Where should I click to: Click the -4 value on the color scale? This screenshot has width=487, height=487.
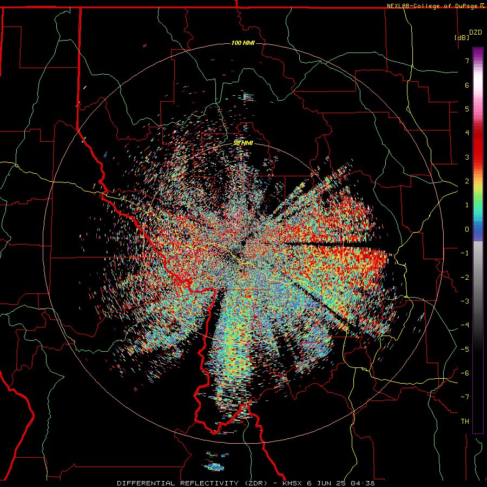pos(465,325)
